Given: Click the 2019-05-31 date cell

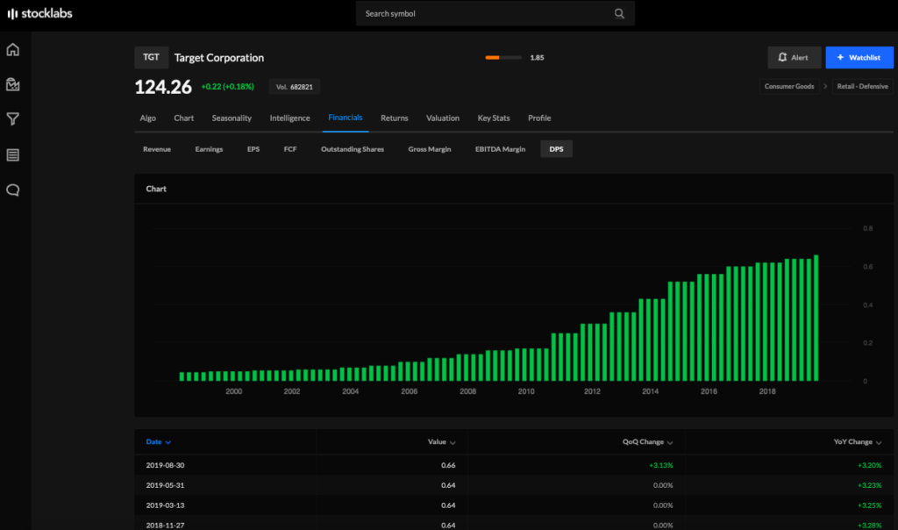Looking at the screenshot, I should click(165, 485).
